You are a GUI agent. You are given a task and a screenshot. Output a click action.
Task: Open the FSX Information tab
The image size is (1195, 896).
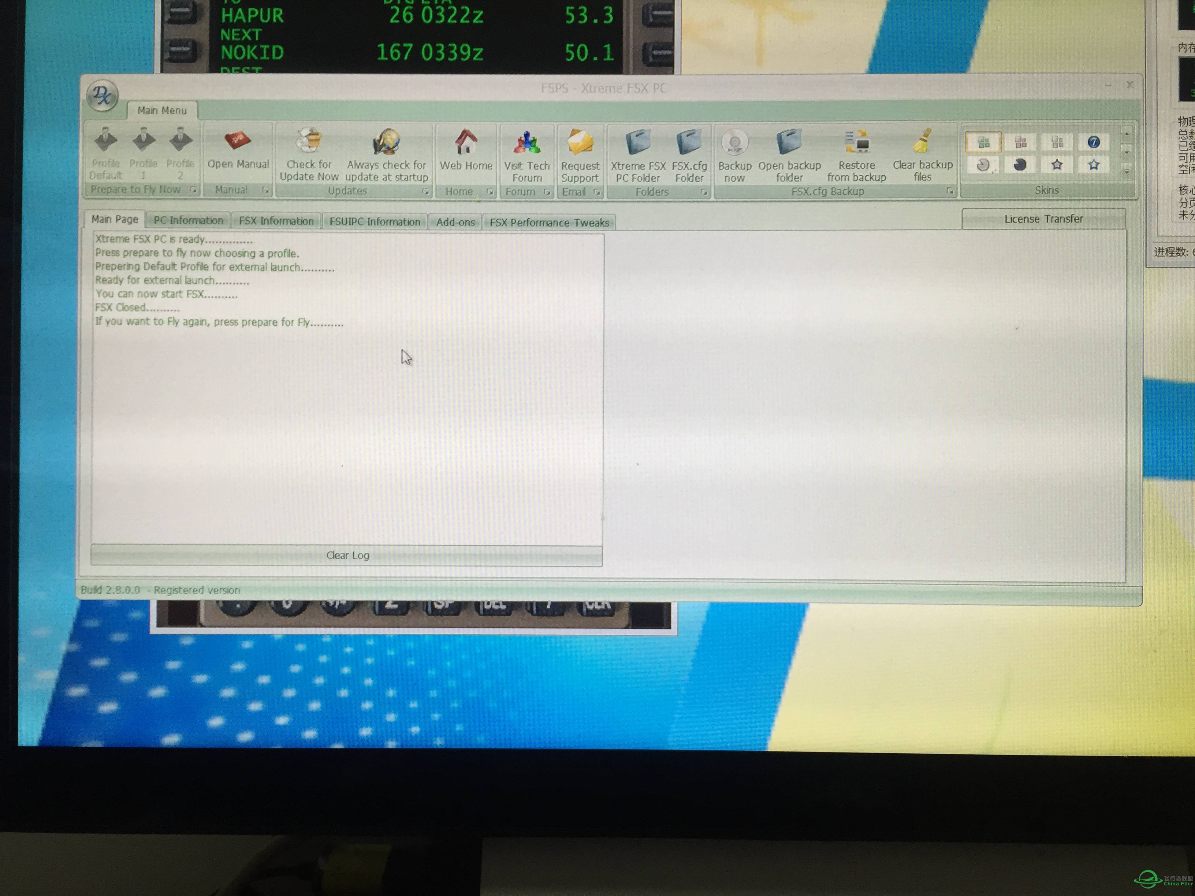coord(276,221)
